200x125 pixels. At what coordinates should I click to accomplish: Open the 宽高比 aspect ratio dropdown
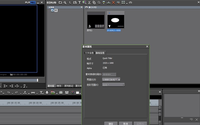(x=111, y=79)
